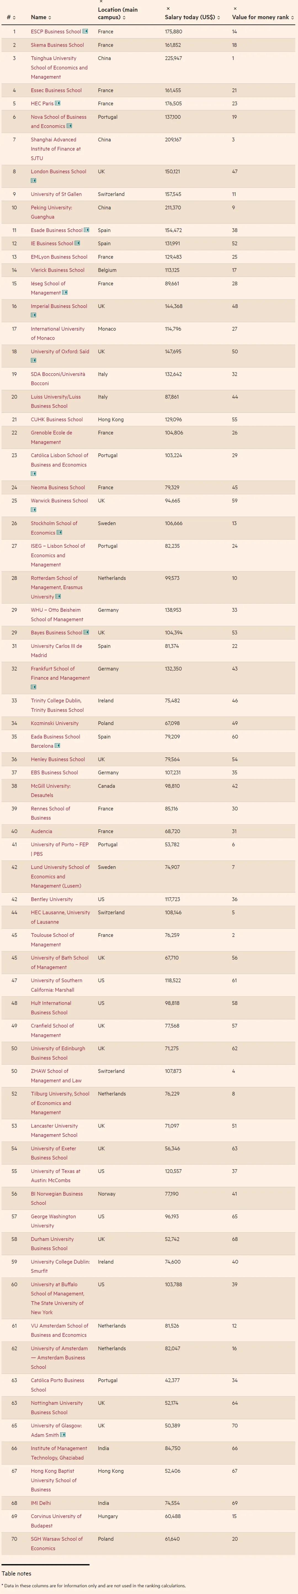
Task: Click the icon beside Bayes Business School
Action: (x=86, y=633)
